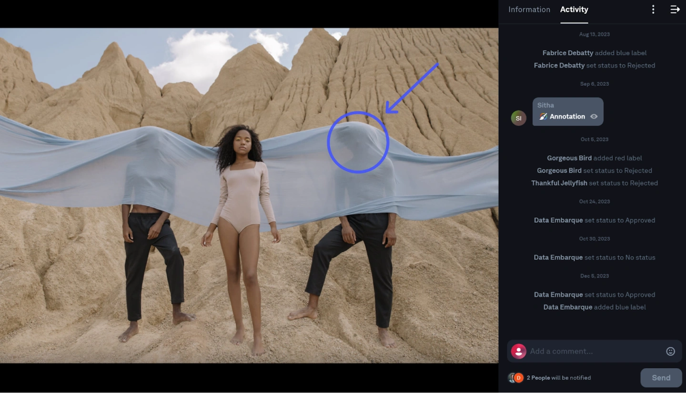Open the Annotation chip from Sep 6
Viewport: 686px width, 393px height.
(568, 111)
